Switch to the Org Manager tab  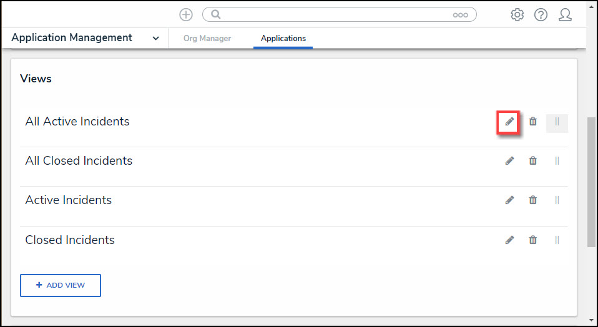point(207,39)
